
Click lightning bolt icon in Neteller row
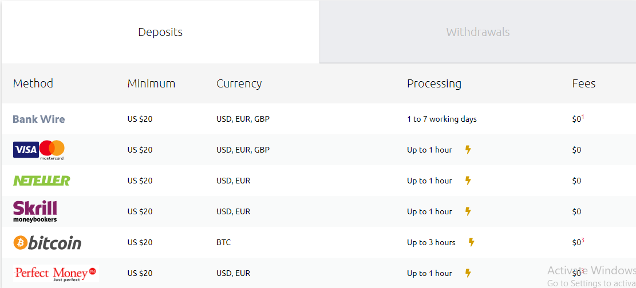[468, 181]
